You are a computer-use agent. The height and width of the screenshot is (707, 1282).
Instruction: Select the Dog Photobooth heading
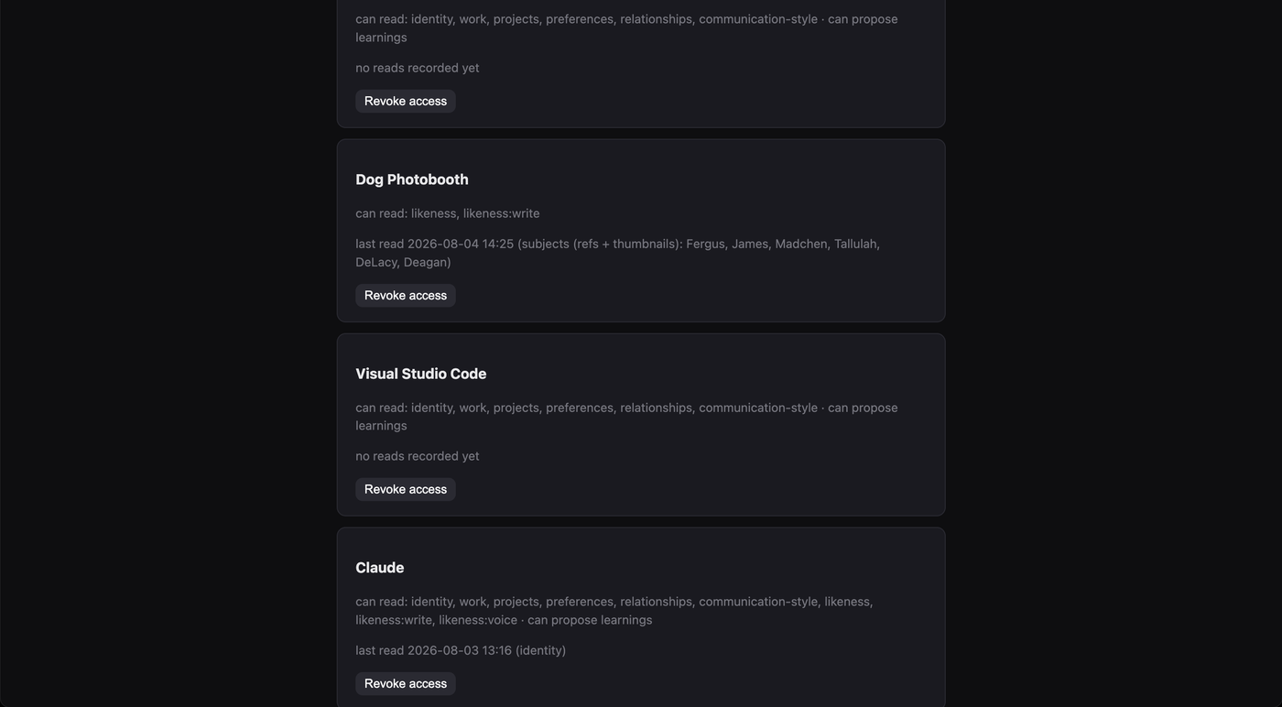coord(412,179)
